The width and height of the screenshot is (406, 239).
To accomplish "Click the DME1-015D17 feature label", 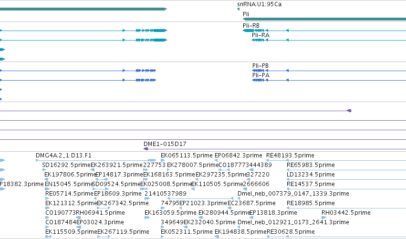I will coord(165,144).
